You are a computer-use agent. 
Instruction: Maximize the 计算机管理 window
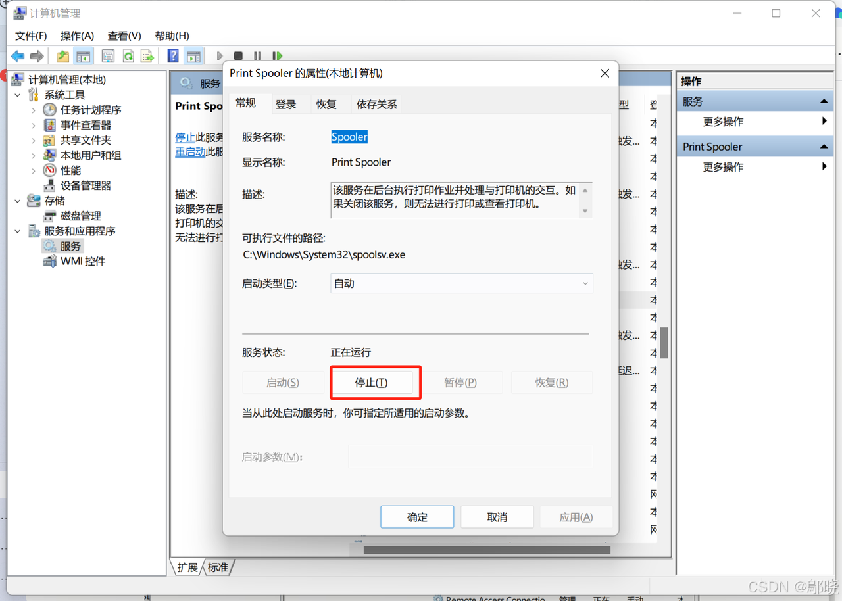click(x=776, y=13)
